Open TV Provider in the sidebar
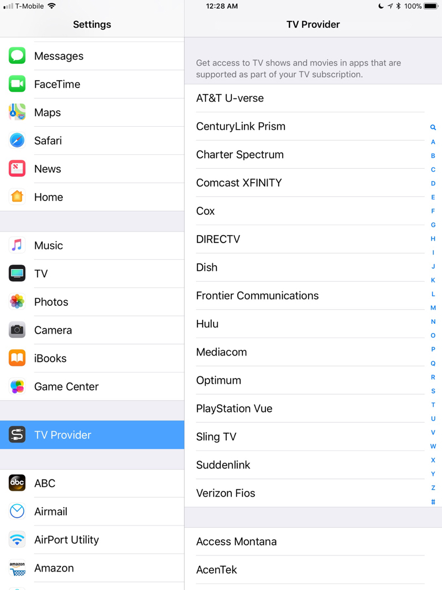This screenshot has height=590, width=442. (x=92, y=435)
